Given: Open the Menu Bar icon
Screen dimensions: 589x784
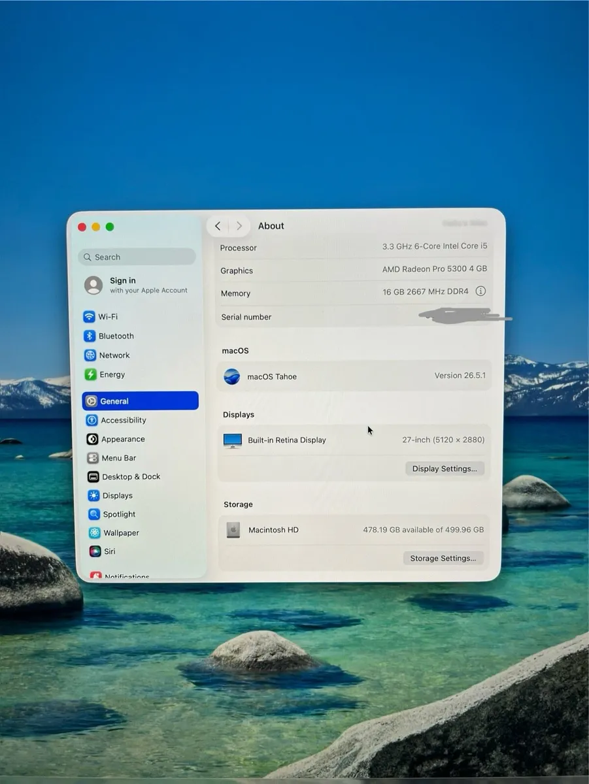Looking at the screenshot, I should tap(93, 458).
